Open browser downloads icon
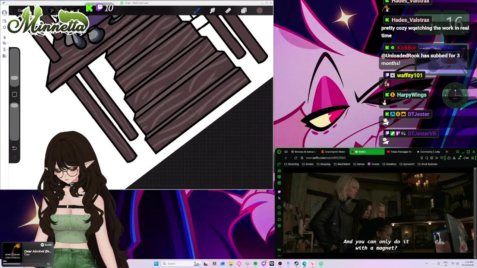The height and width of the screenshot is (268, 477). [x=459, y=158]
